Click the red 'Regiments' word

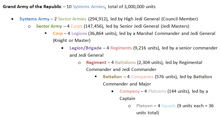pos(121,48)
